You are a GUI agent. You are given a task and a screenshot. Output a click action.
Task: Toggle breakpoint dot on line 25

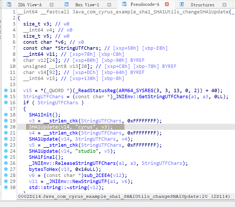[6, 157]
